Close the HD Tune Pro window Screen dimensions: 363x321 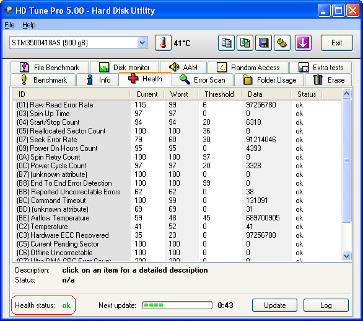coord(352,11)
